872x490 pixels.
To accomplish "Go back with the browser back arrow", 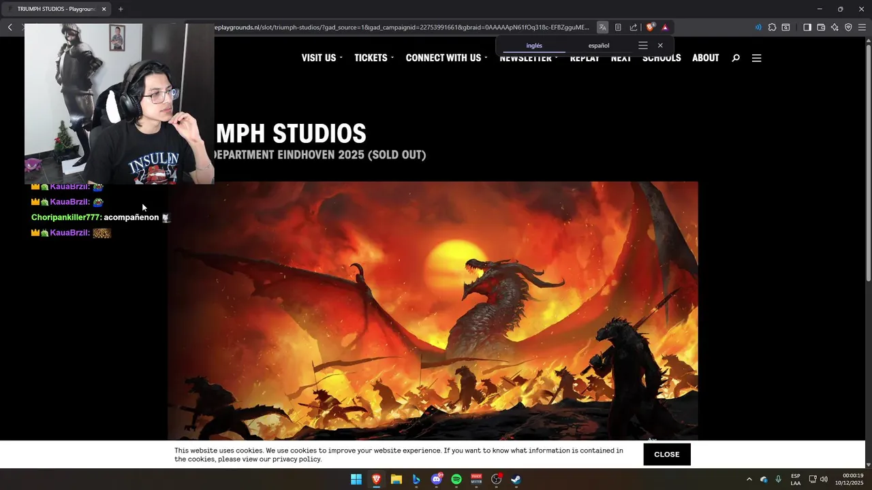I will 10,27.
